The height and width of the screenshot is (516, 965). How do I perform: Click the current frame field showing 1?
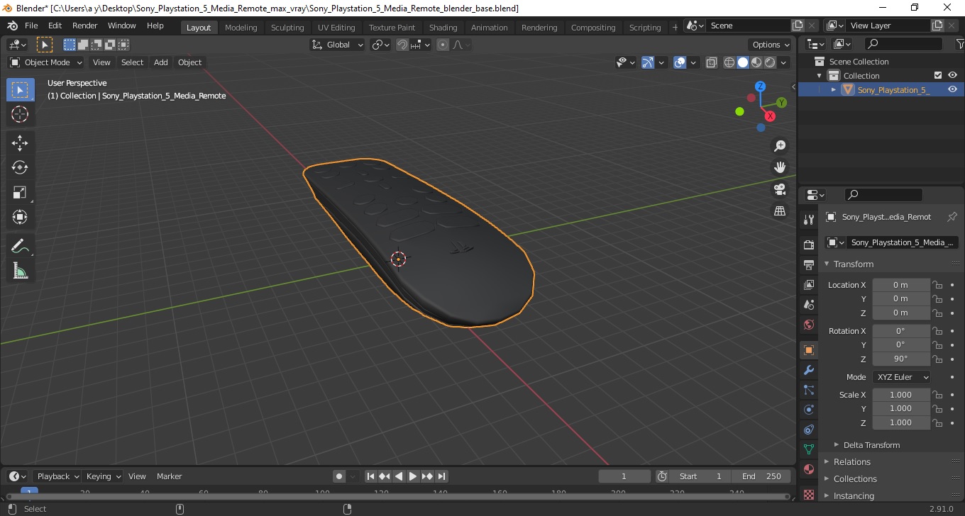pyautogui.click(x=624, y=476)
